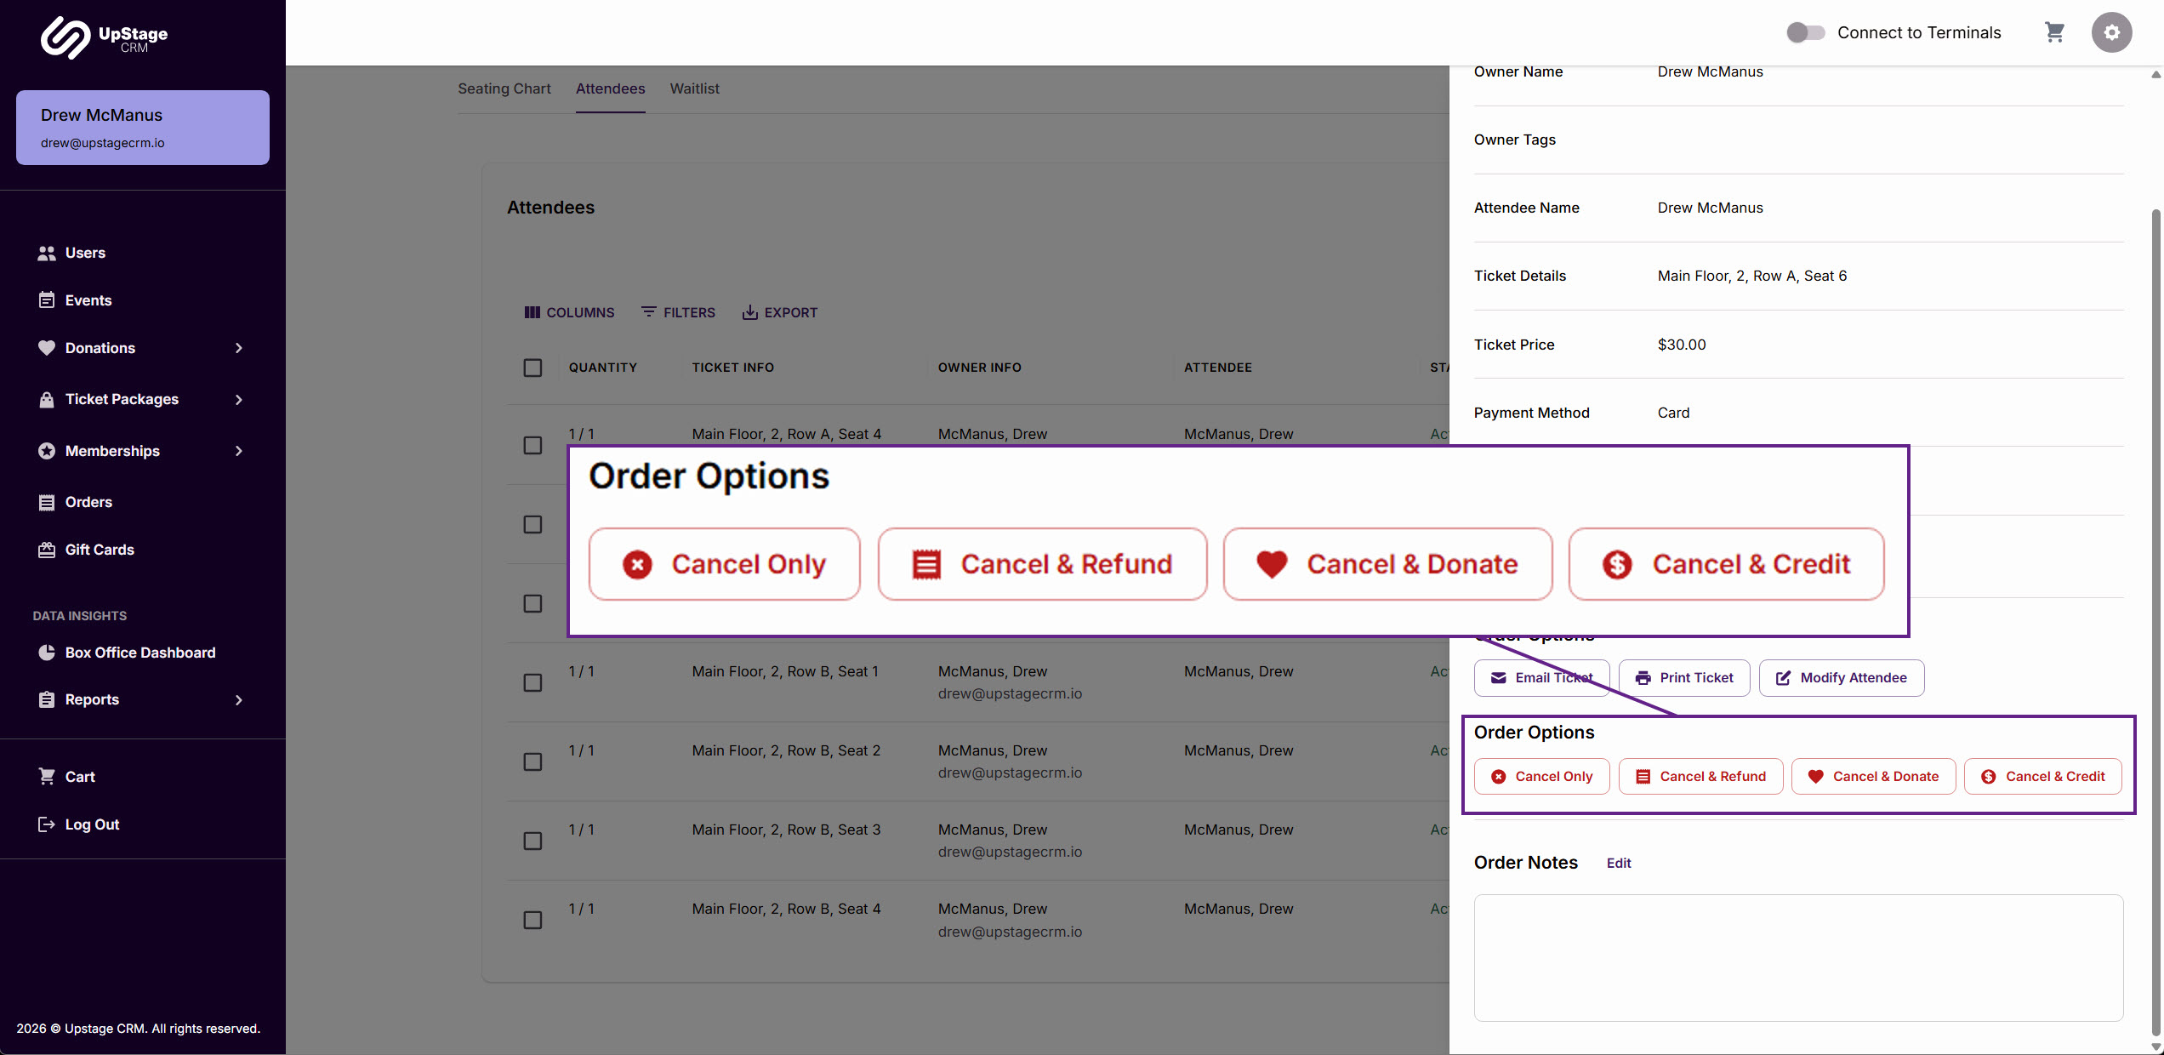2164x1055 pixels.
Task: Switch to the Seating Chart tab
Action: [x=504, y=88]
